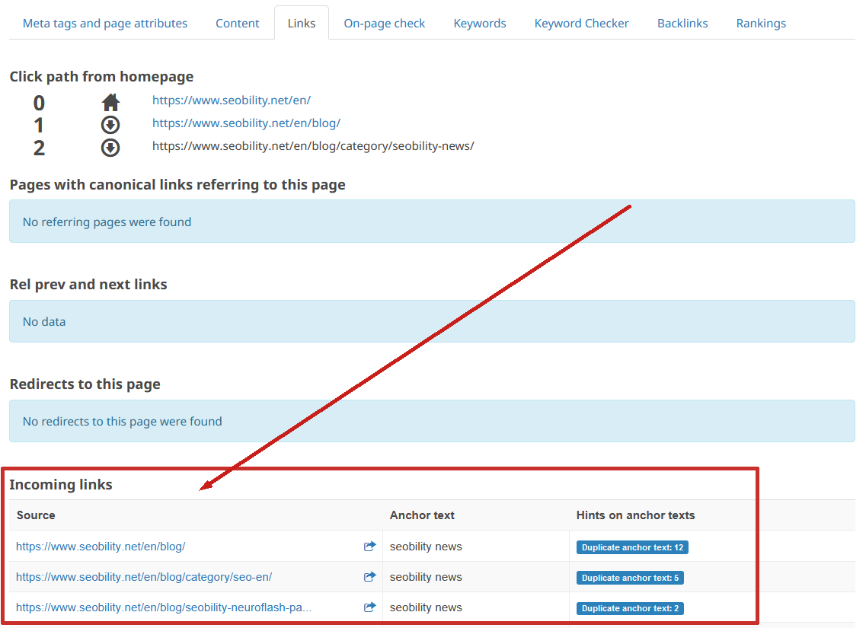This screenshot has width=866, height=628.
Task: Switch to the Meta tags and page attributes tab
Action: (x=105, y=23)
